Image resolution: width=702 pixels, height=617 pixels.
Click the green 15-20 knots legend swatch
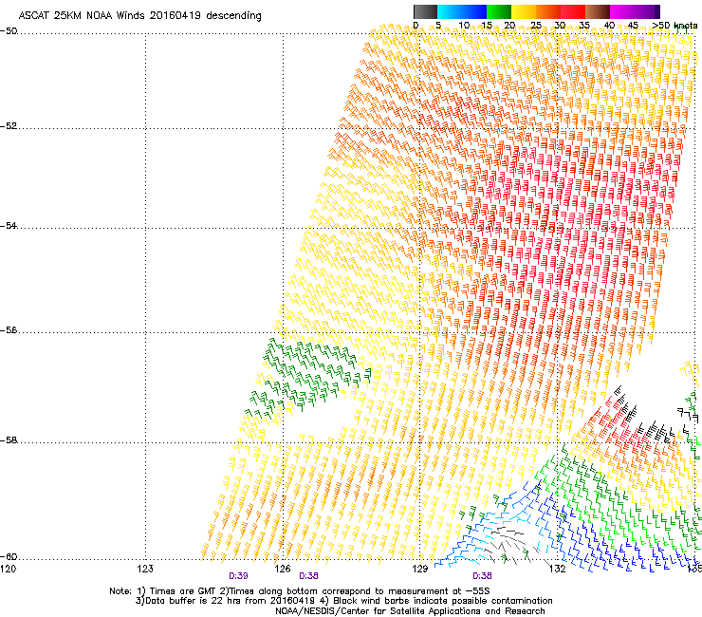499,11
